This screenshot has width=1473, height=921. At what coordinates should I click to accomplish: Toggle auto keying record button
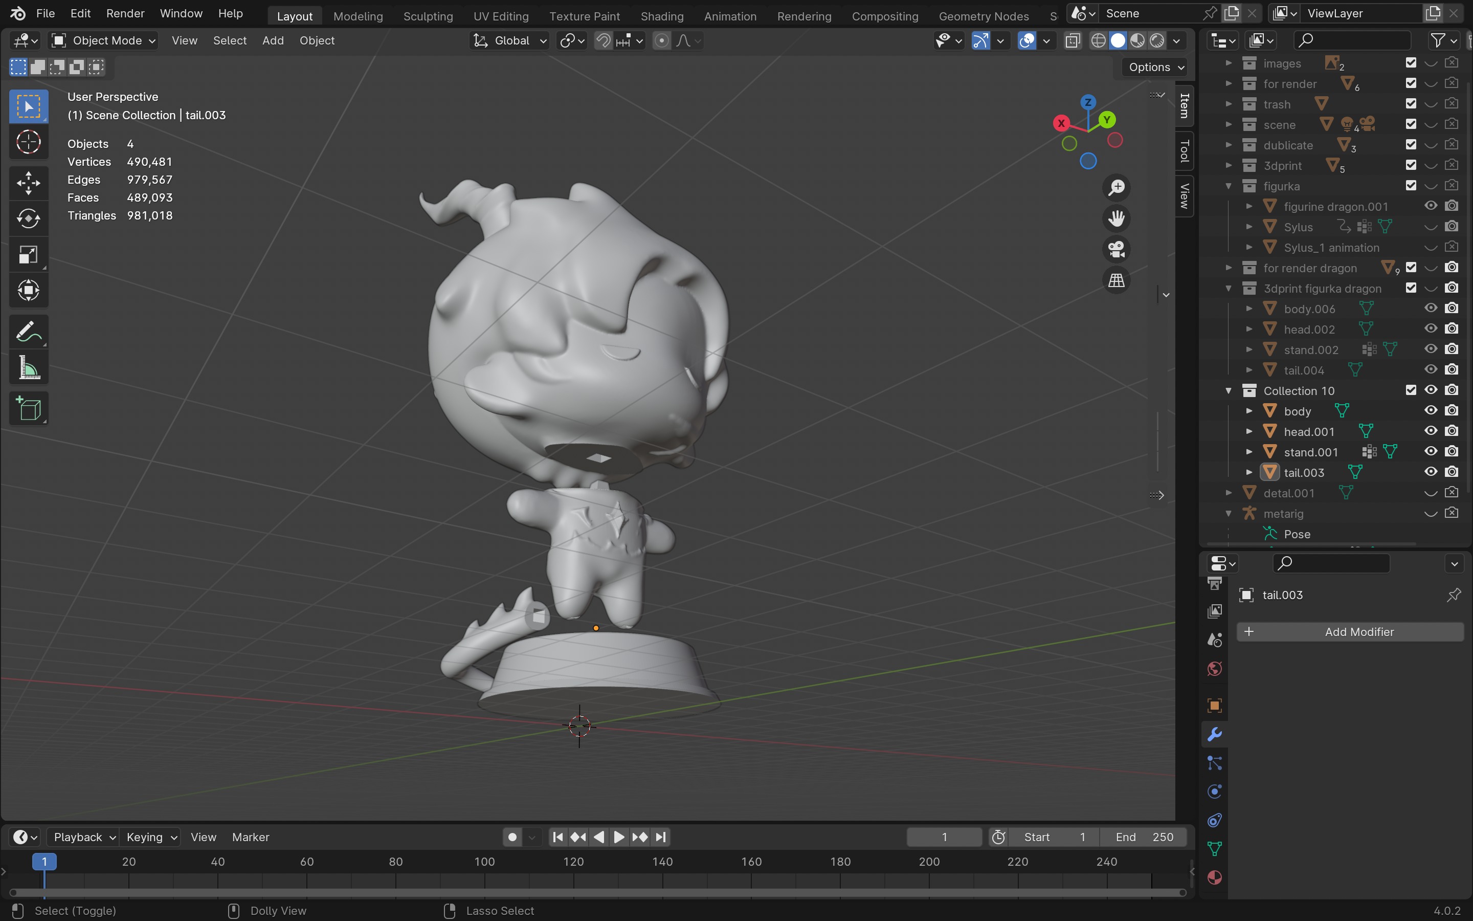[x=512, y=837]
